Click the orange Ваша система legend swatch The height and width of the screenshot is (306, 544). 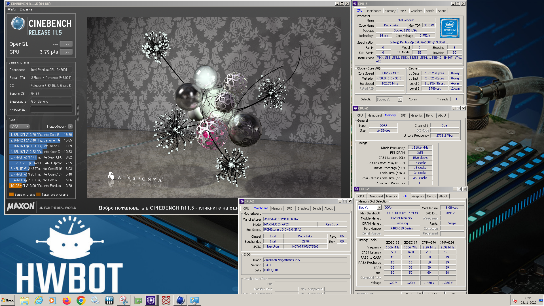pyautogui.click(x=11, y=195)
